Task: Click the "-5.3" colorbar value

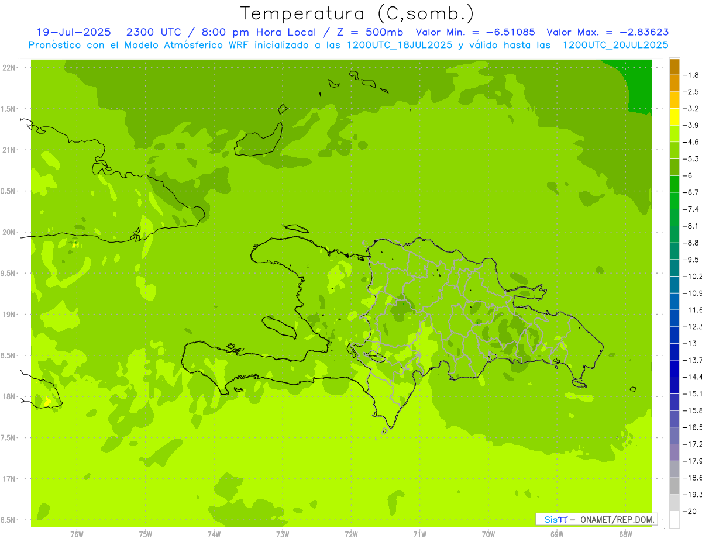Action: (x=691, y=158)
